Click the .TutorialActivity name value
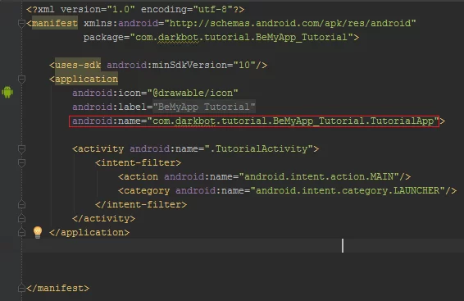This screenshot has height=301, width=464. (x=259, y=148)
